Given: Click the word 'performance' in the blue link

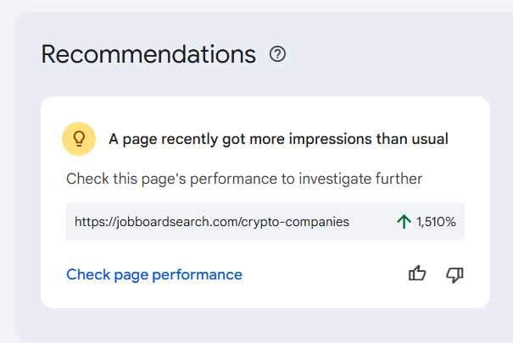Looking at the screenshot, I should 202,274.
